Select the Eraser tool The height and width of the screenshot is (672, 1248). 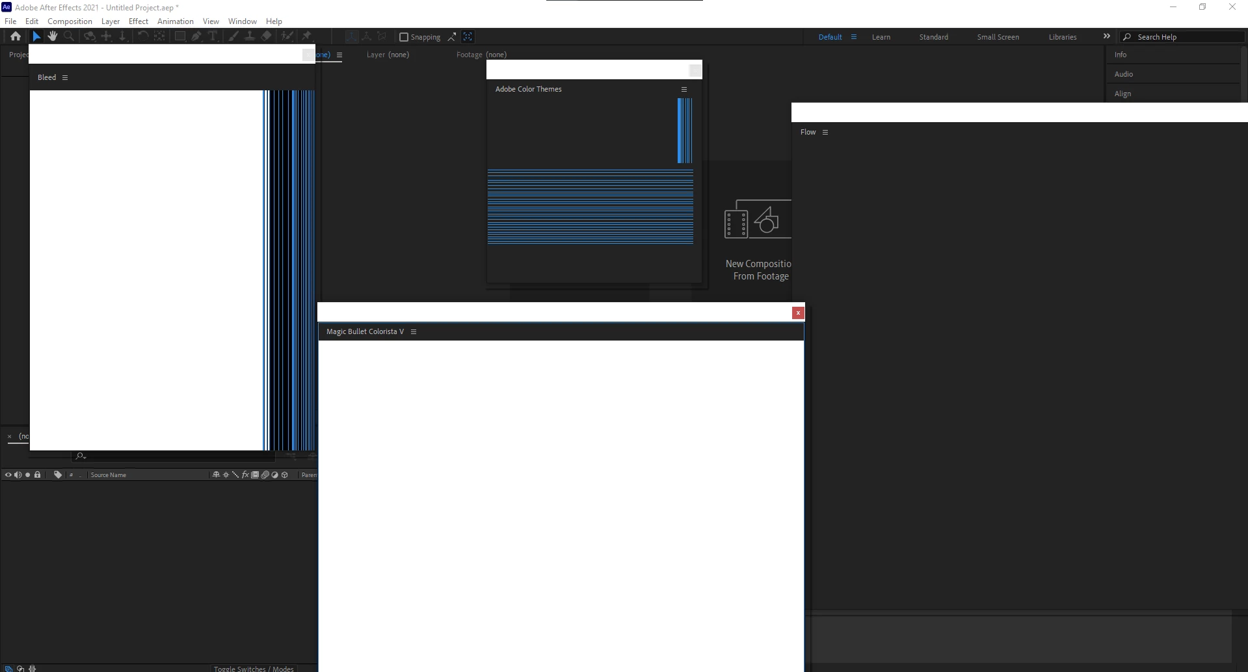click(267, 36)
